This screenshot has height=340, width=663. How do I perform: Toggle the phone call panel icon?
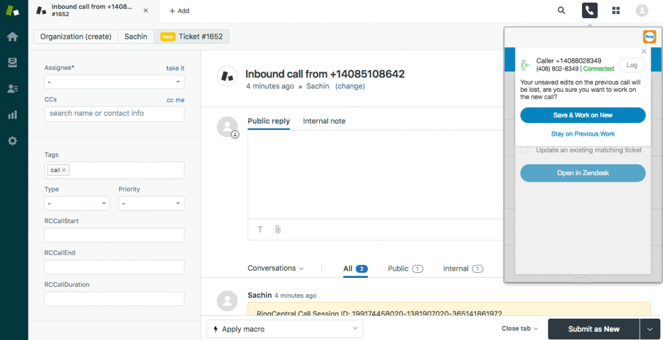coord(589,11)
